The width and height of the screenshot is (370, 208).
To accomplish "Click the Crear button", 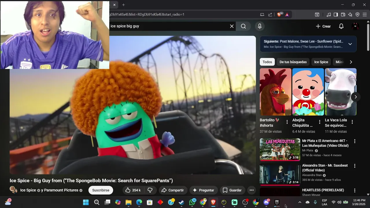I will [323, 26].
